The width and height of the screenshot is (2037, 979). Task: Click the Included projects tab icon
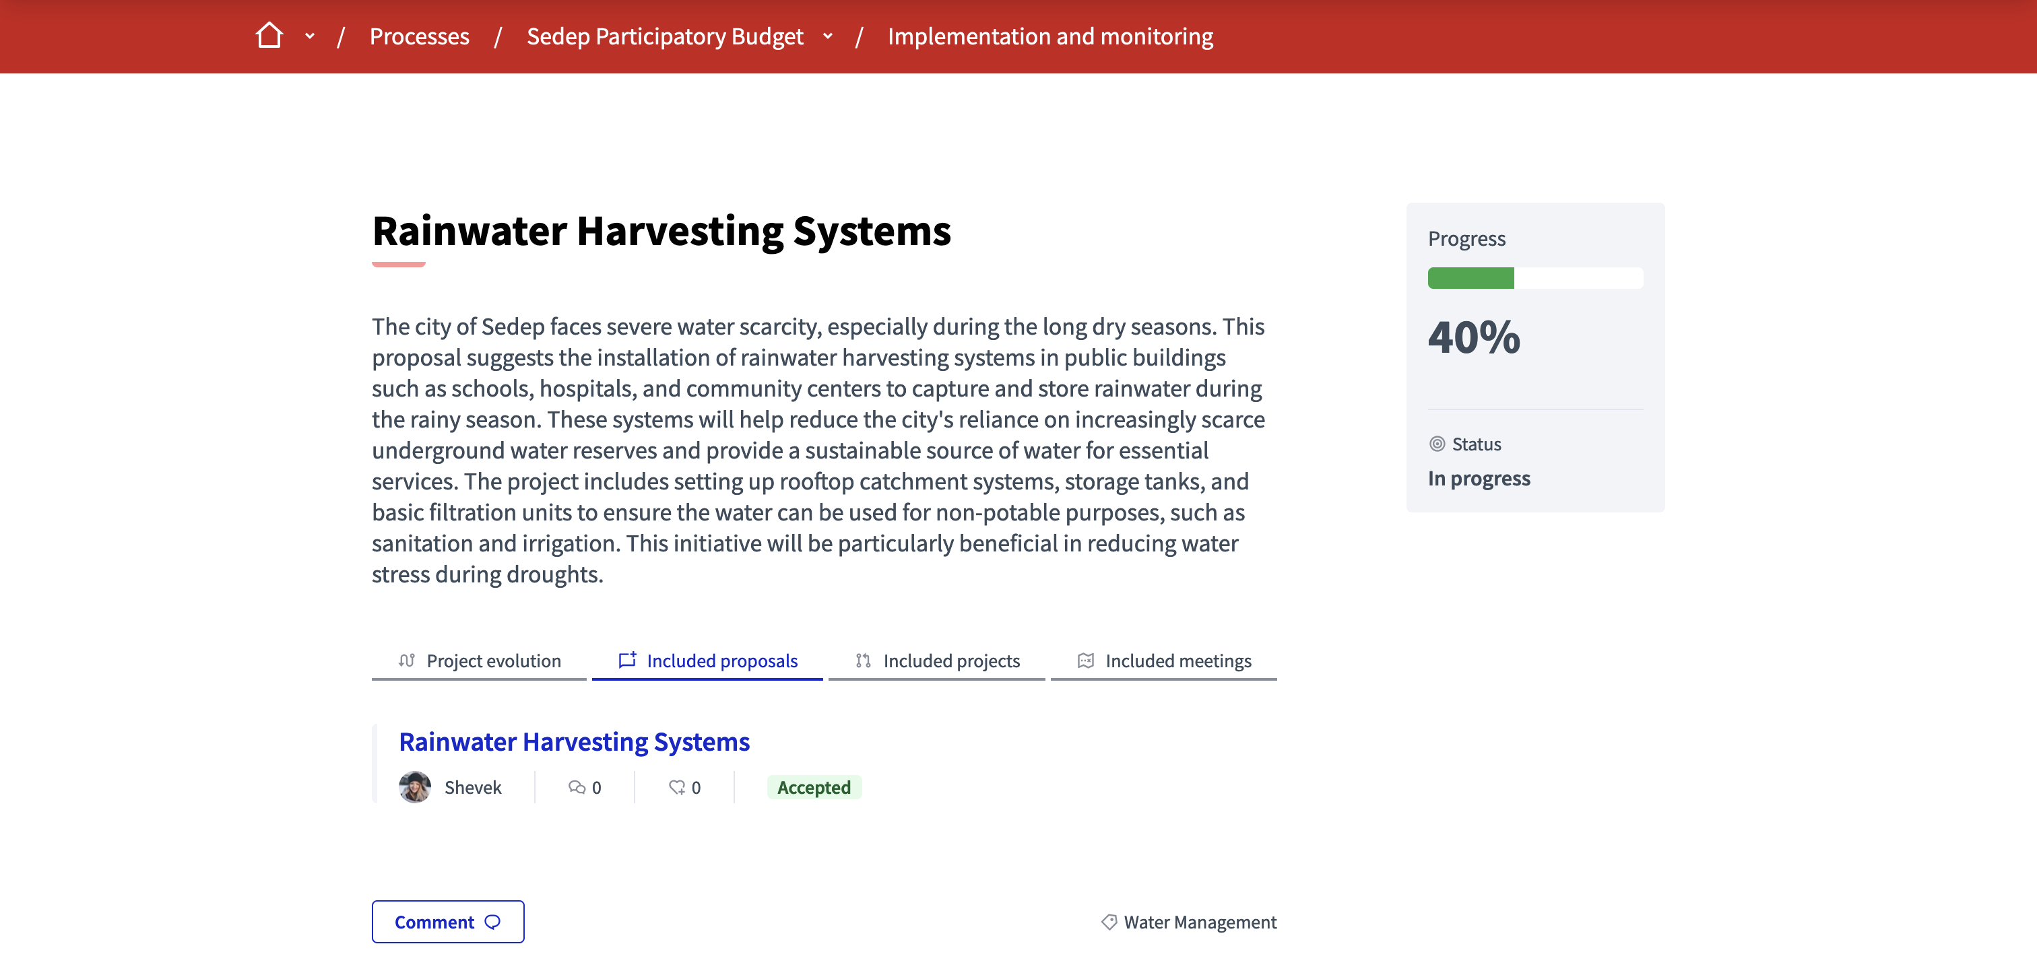[x=863, y=660]
